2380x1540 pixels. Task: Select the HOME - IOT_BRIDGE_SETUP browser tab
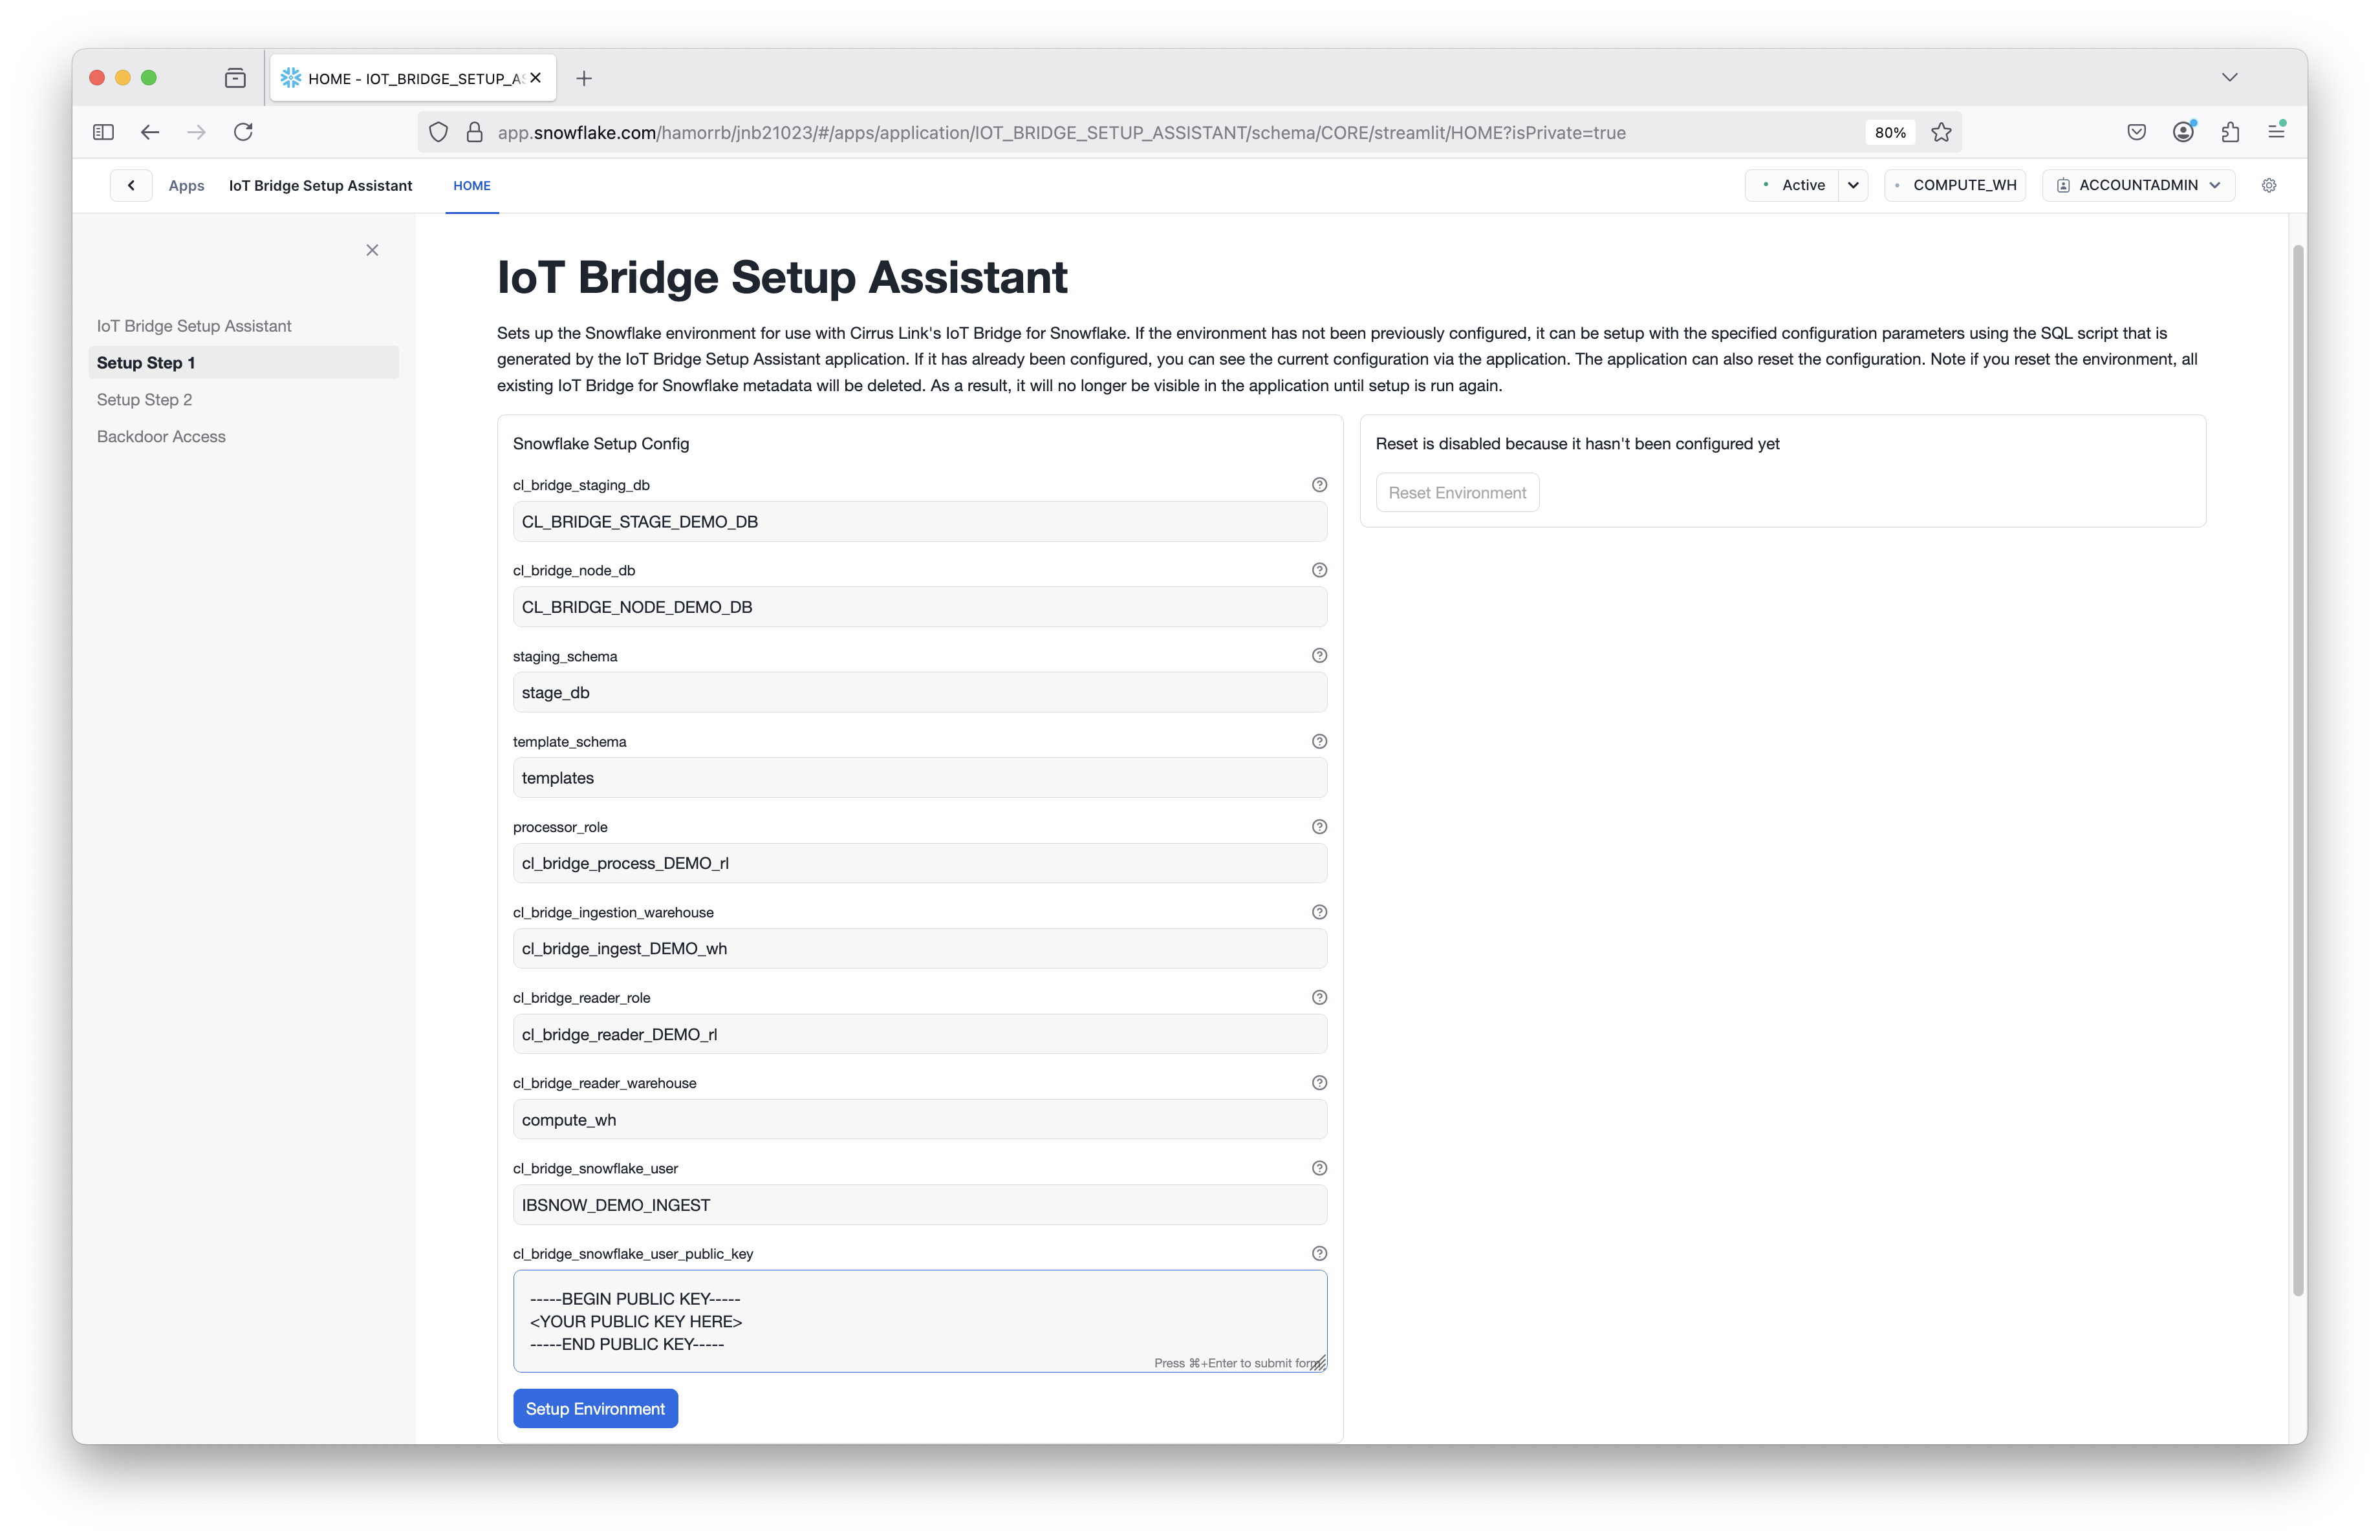pyautogui.click(x=413, y=78)
